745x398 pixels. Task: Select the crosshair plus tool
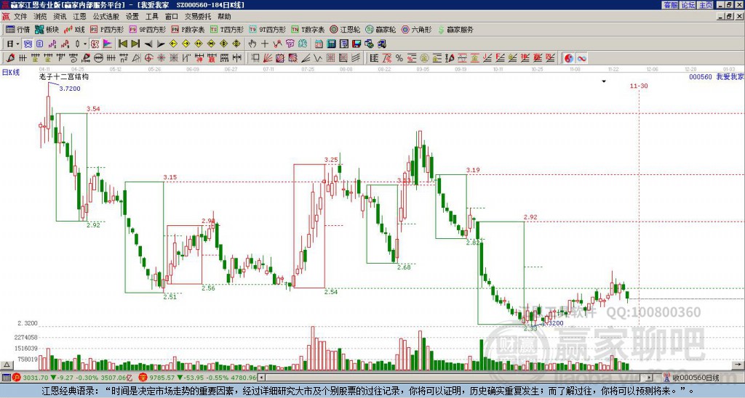(265, 44)
